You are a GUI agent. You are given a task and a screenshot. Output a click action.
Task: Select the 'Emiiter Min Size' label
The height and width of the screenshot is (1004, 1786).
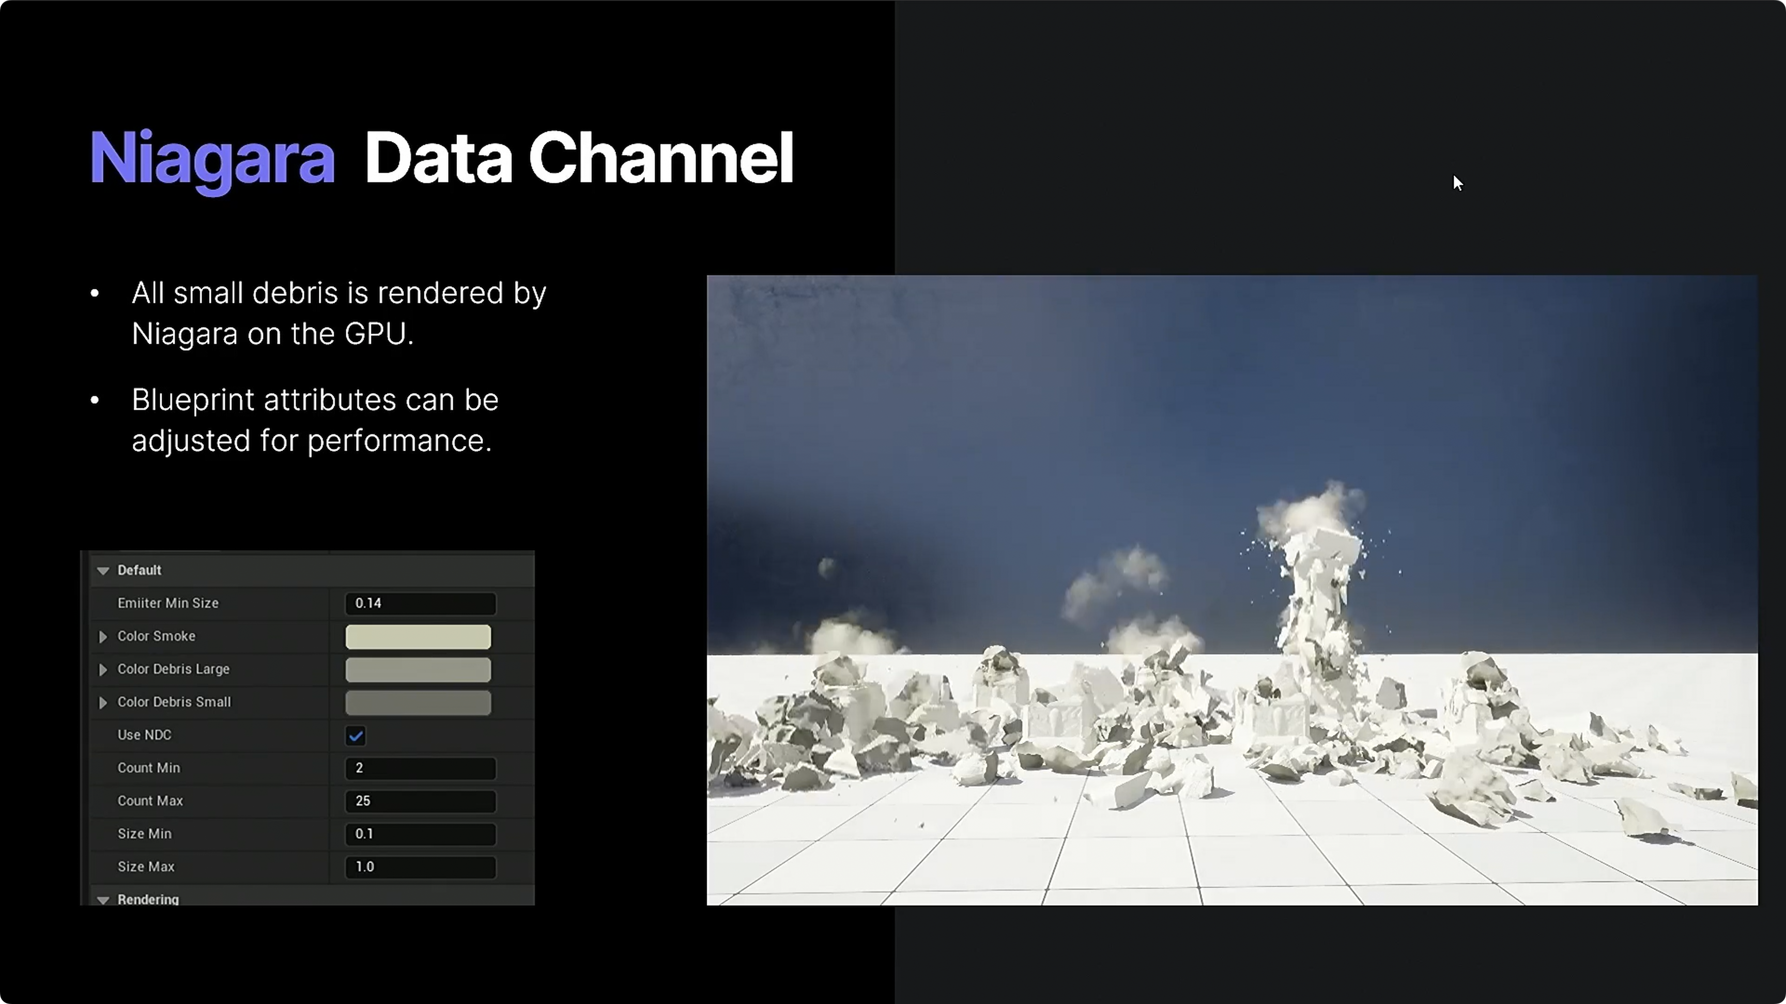(x=168, y=604)
